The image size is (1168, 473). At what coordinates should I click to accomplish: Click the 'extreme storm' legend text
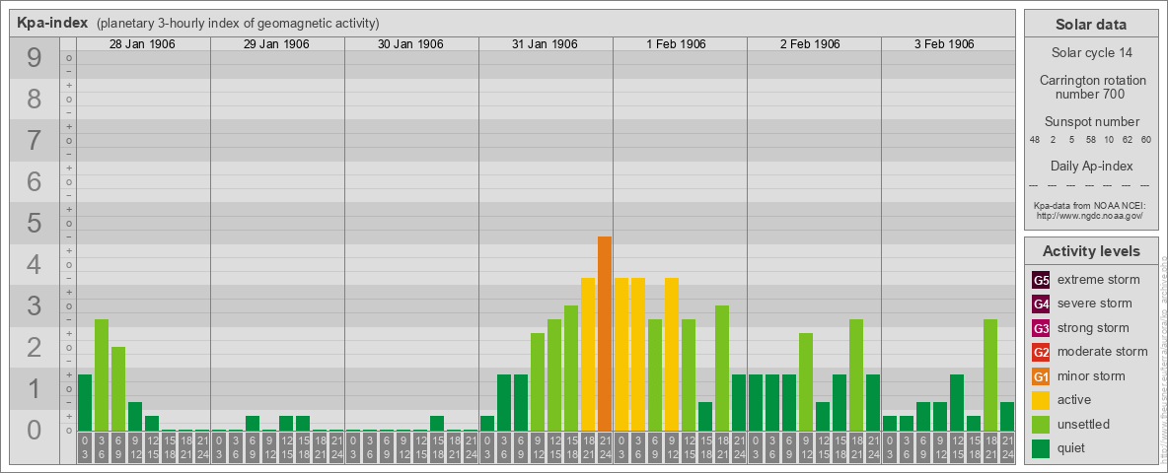click(1099, 280)
